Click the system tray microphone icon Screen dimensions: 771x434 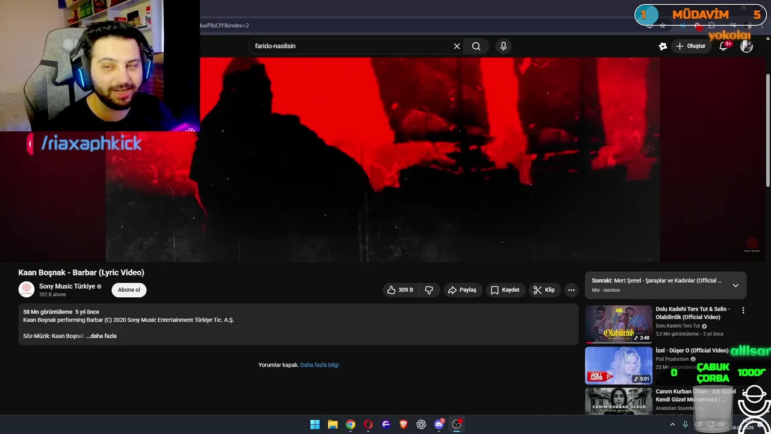[685, 424]
